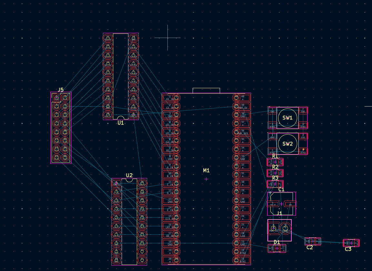Click C1 pad GND

[x=290, y=204]
